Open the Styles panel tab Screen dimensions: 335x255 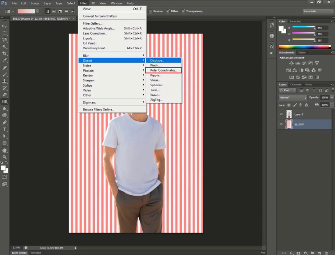(x=302, y=52)
